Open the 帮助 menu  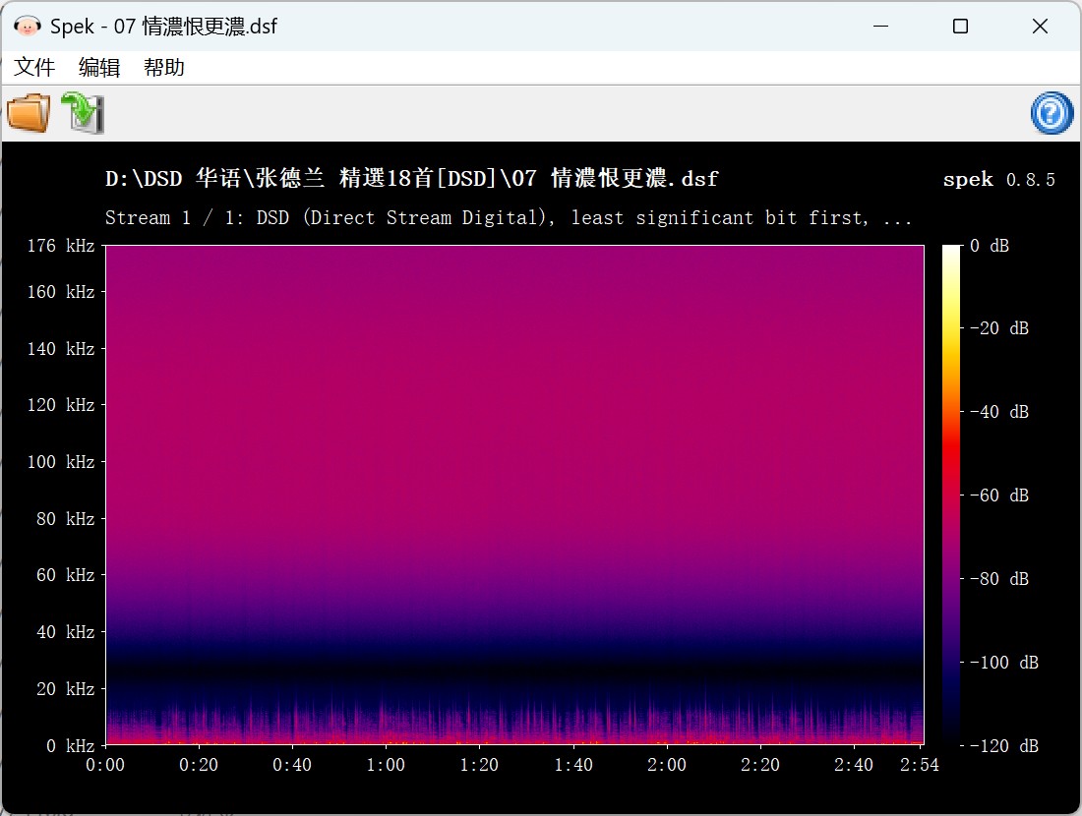coord(163,68)
